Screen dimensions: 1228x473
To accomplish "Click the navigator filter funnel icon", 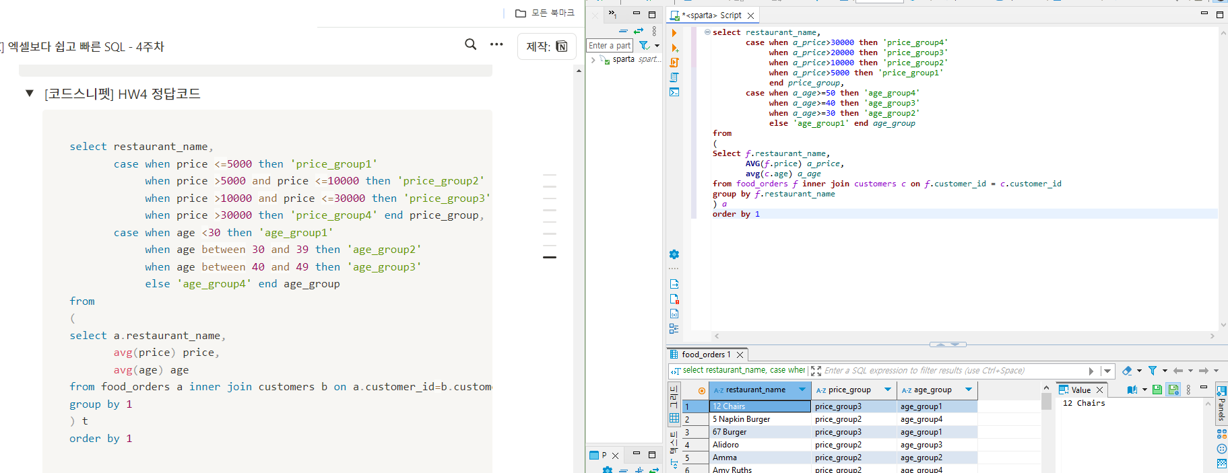I will click(644, 46).
